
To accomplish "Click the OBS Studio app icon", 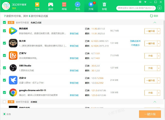I will pos(13,68).
